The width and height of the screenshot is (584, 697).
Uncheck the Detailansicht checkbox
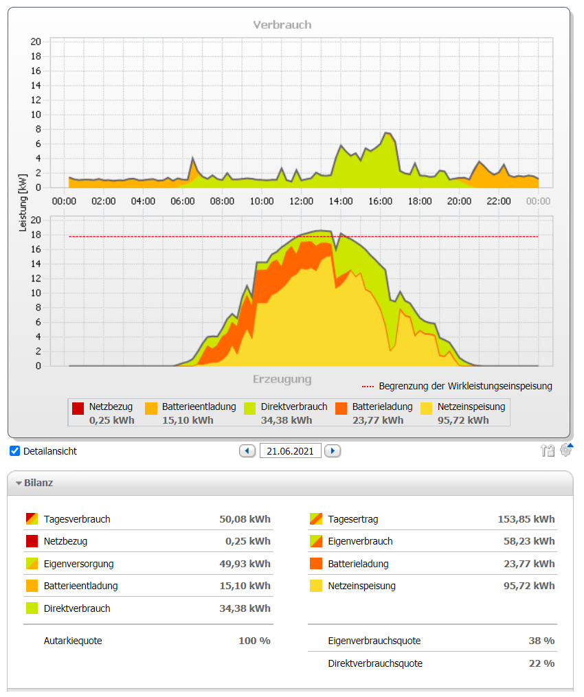coord(15,451)
